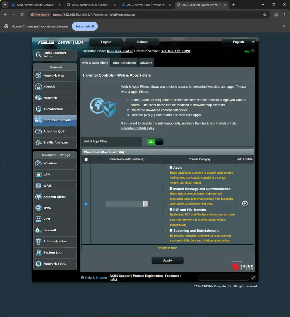Open the Network Tools page
The width and height of the screenshot is (290, 317).
[x=55, y=264]
